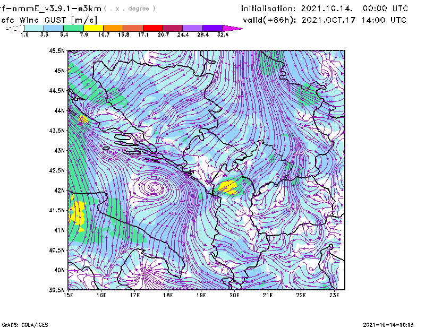
Task: Click the initialisation date 2021.10.14.
Action: tap(327, 8)
